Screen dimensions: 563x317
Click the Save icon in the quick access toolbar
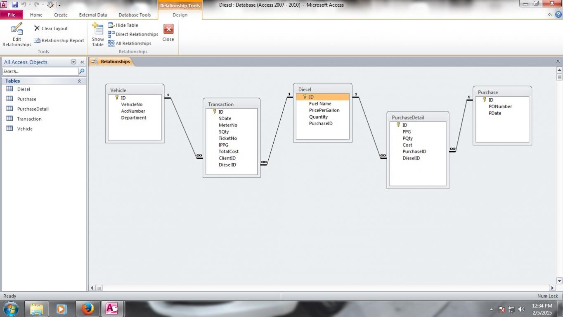tap(15, 5)
